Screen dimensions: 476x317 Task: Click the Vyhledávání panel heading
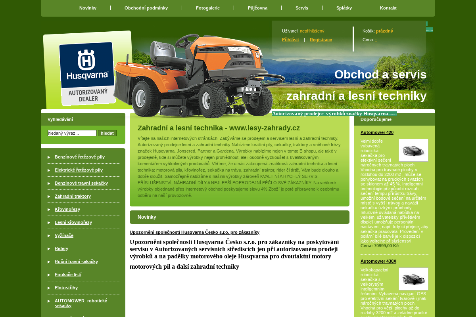click(x=83, y=119)
